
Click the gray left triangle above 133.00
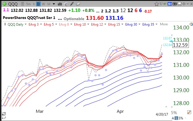pyautogui.click(x=172, y=35)
